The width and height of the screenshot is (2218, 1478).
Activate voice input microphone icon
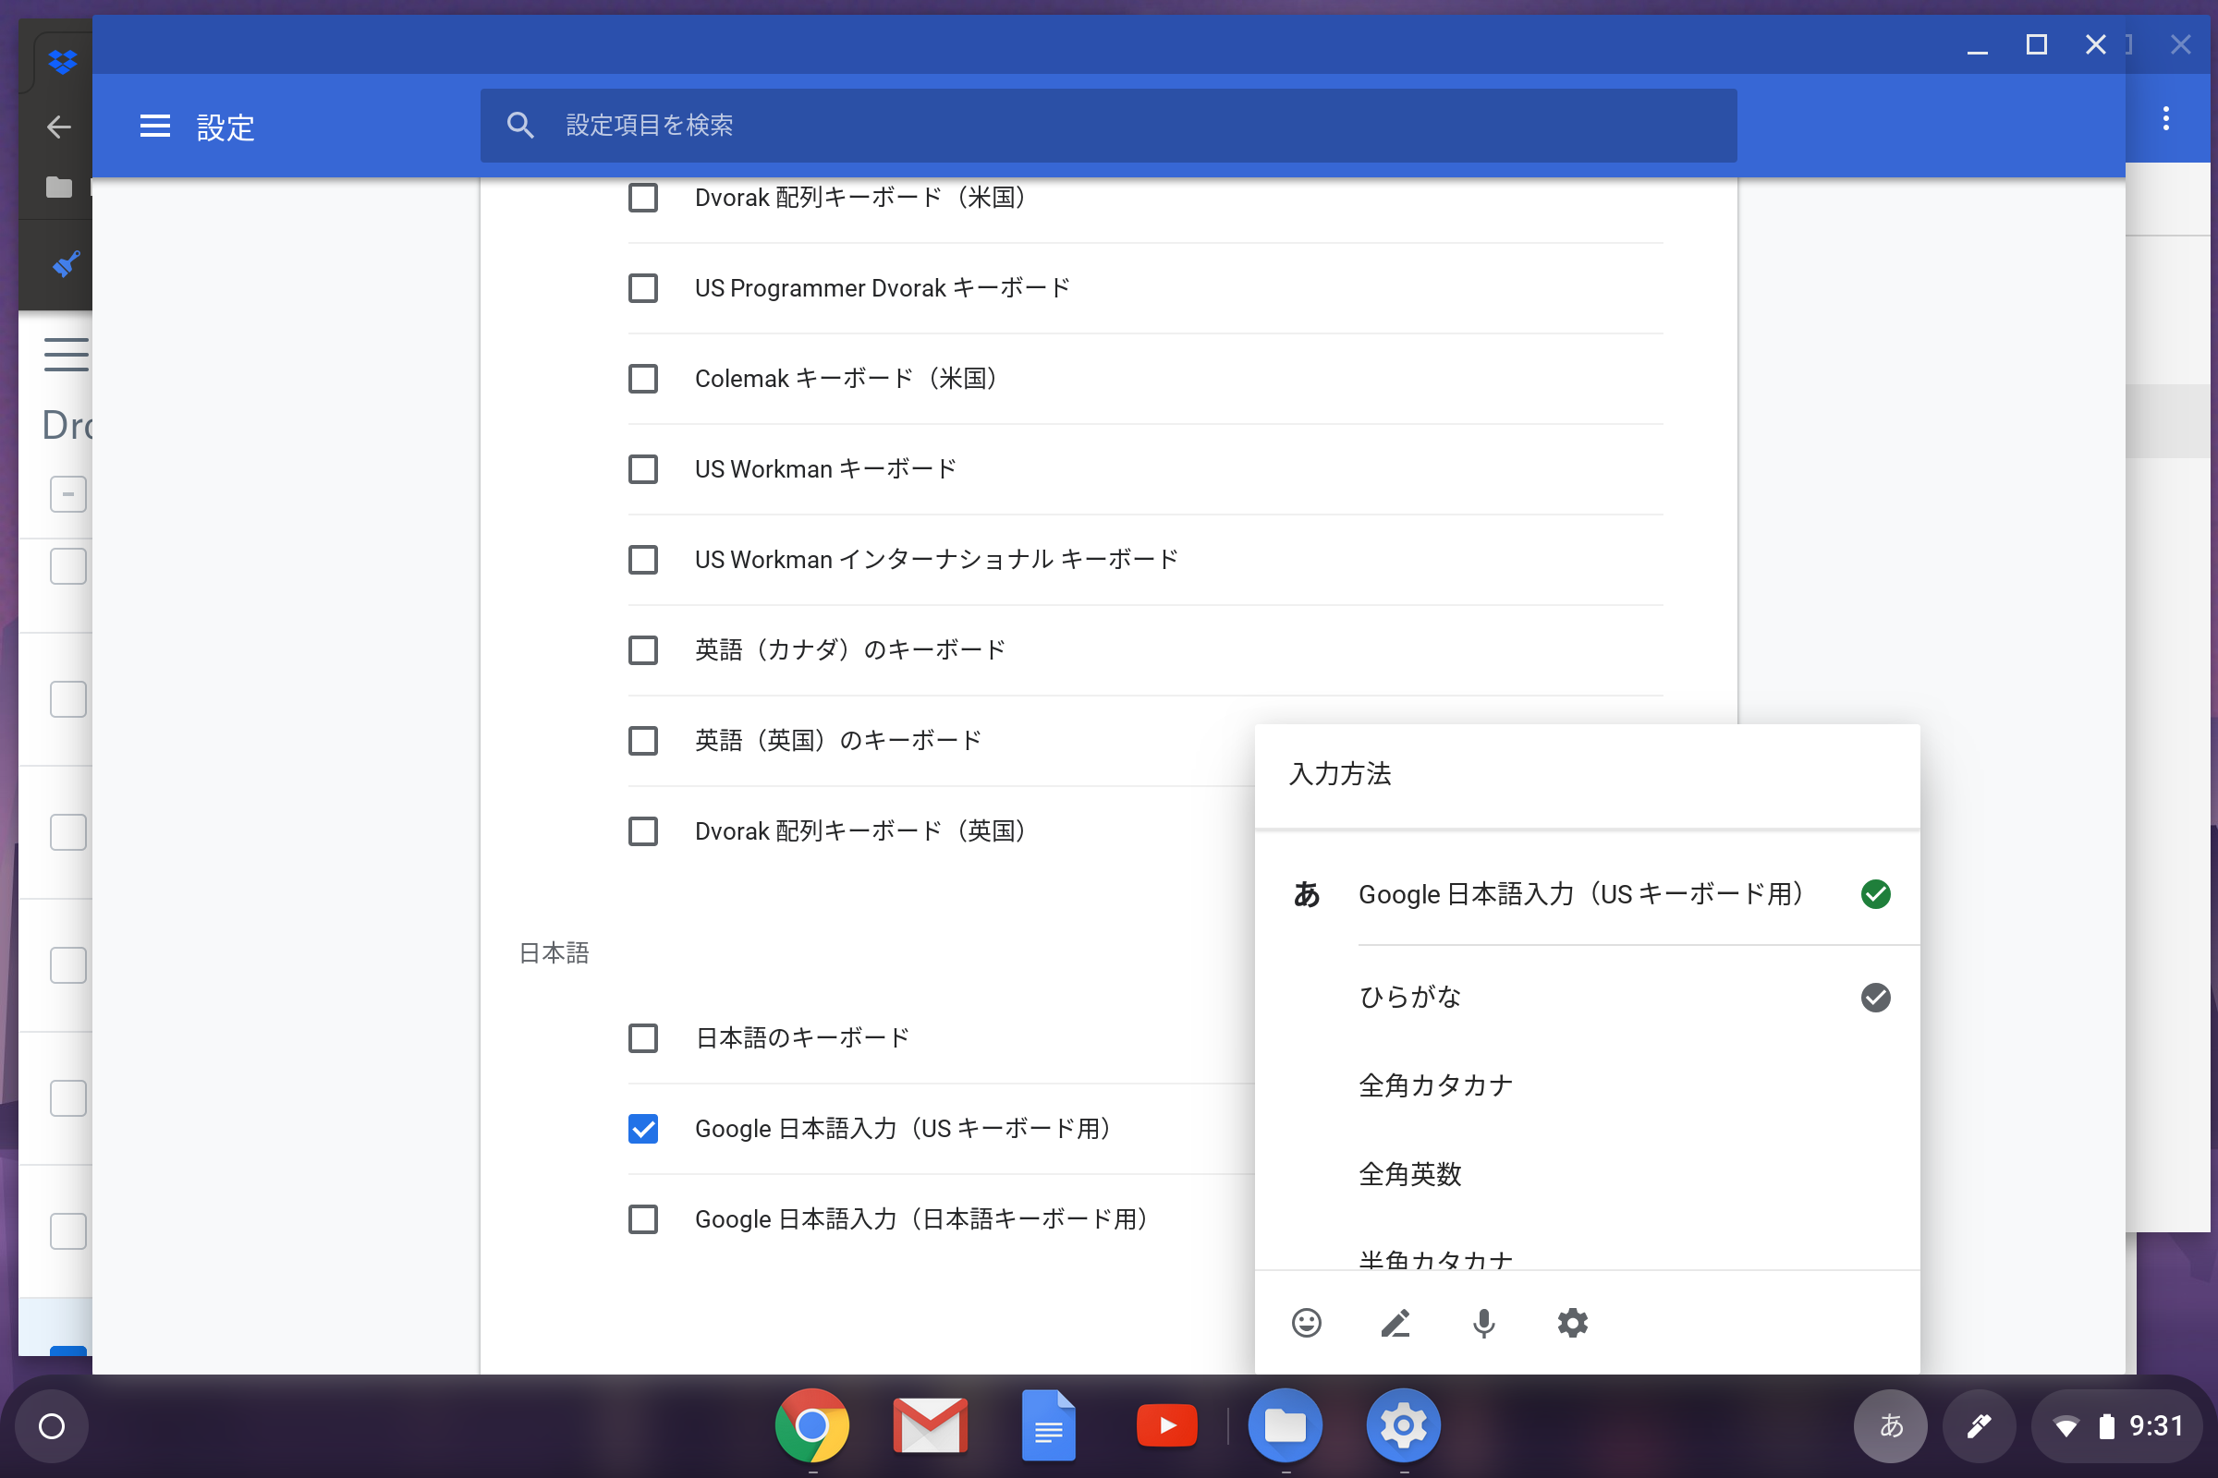(x=1483, y=1324)
